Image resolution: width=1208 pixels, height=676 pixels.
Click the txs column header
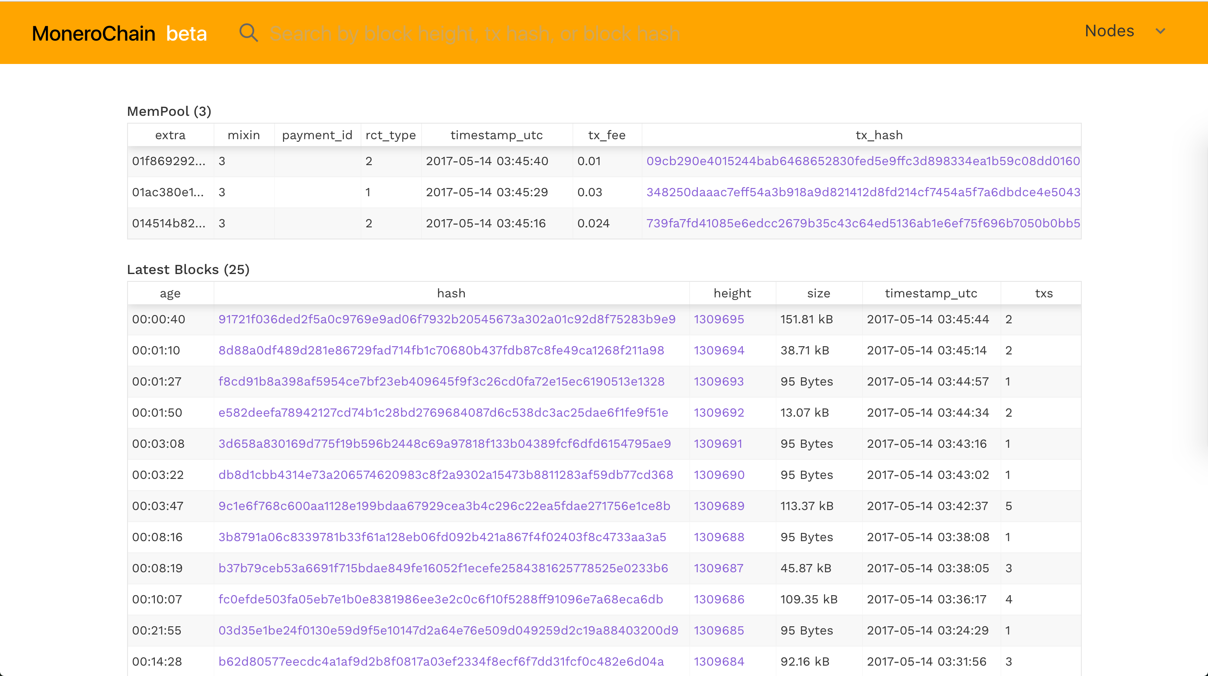[x=1043, y=293]
